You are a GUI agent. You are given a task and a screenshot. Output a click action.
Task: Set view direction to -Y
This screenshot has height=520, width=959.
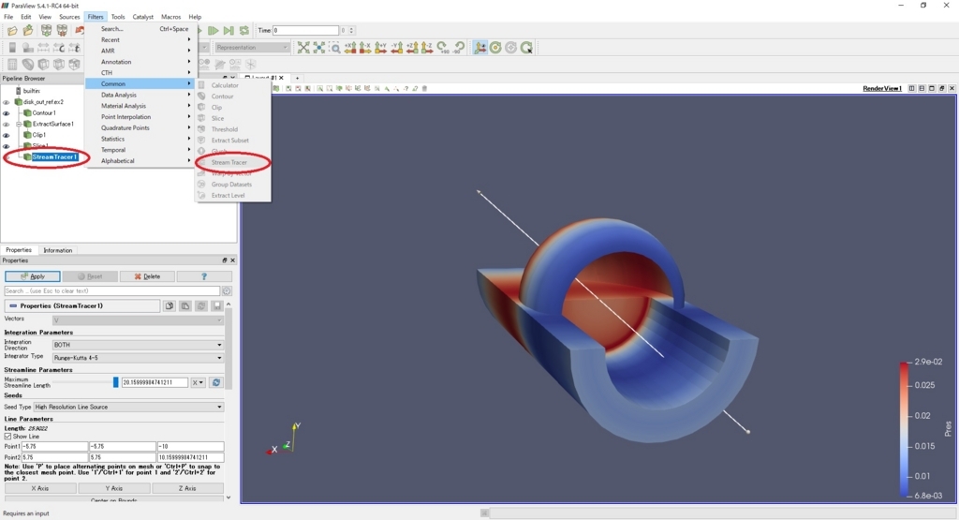coord(396,48)
